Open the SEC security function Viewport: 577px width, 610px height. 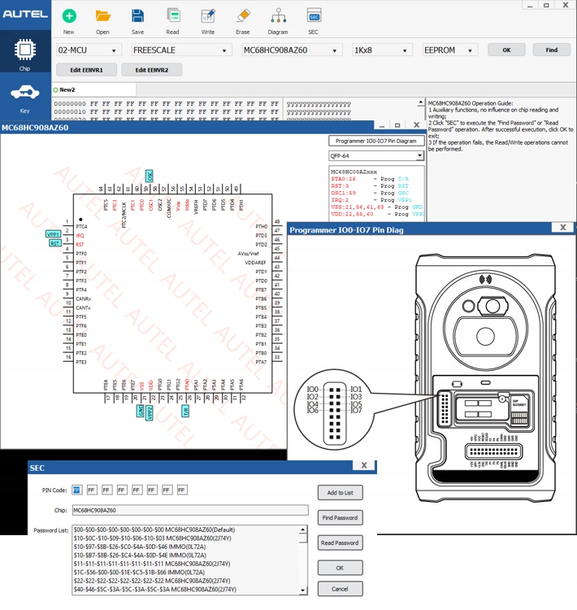pyautogui.click(x=314, y=16)
